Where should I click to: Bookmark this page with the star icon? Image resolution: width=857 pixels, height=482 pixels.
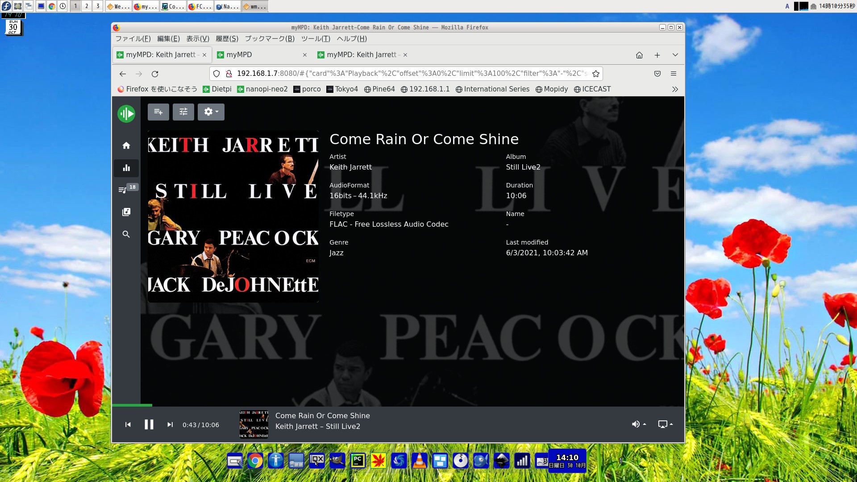[595, 74]
